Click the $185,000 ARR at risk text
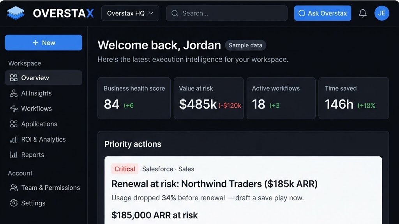This screenshot has width=399, height=224. (154, 215)
